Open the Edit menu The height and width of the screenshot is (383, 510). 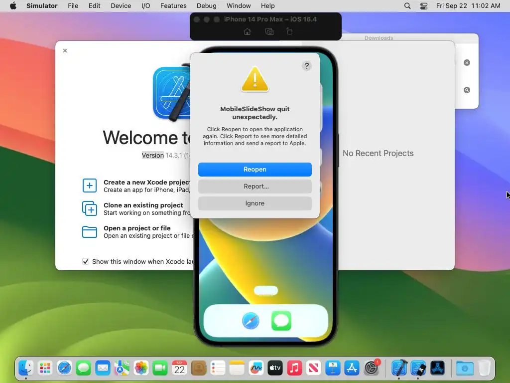(x=94, y=6)
